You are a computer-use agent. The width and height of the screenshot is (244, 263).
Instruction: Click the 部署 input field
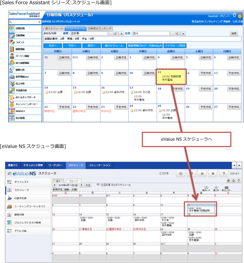click(x=89, y=33)
